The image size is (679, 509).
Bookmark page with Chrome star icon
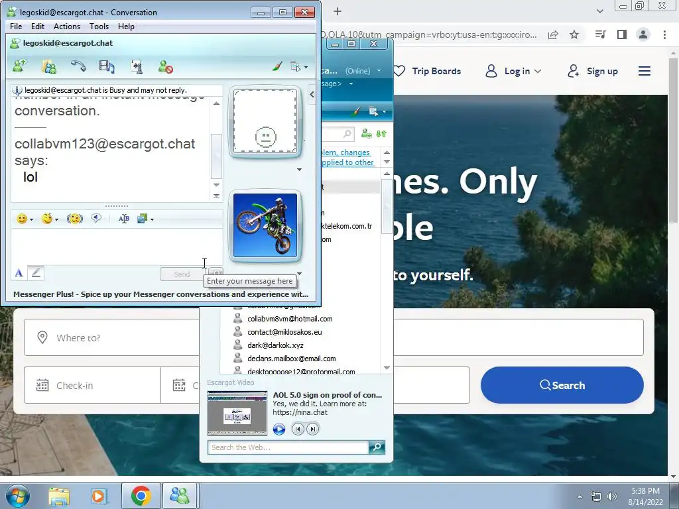pos(574,34)
